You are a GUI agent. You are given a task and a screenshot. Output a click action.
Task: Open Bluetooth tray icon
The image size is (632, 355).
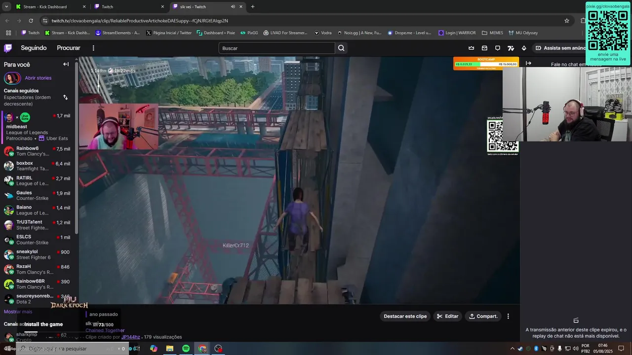click(x=536, y=349)
